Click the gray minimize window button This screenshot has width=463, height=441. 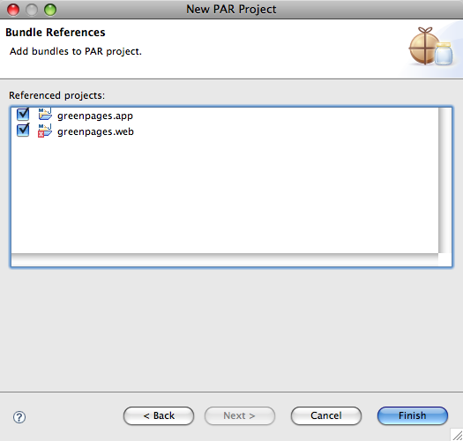(32, 10)
